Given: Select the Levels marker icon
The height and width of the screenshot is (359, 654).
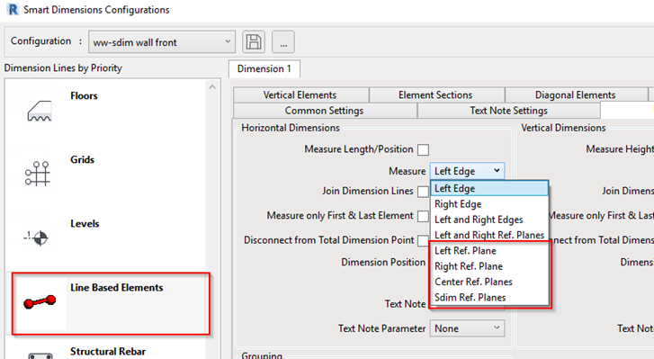Looking at the screenshot, I should 36,238.
